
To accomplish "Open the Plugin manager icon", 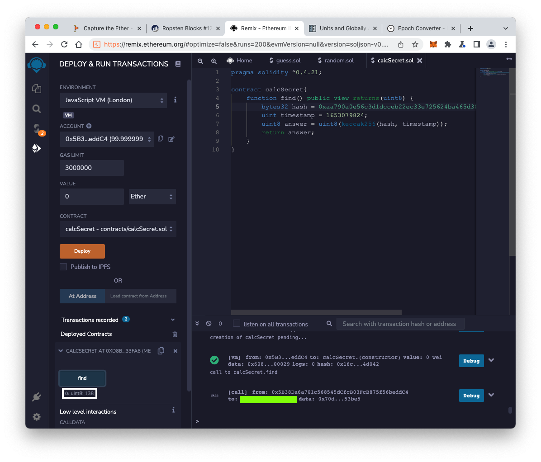I will 37,397.
